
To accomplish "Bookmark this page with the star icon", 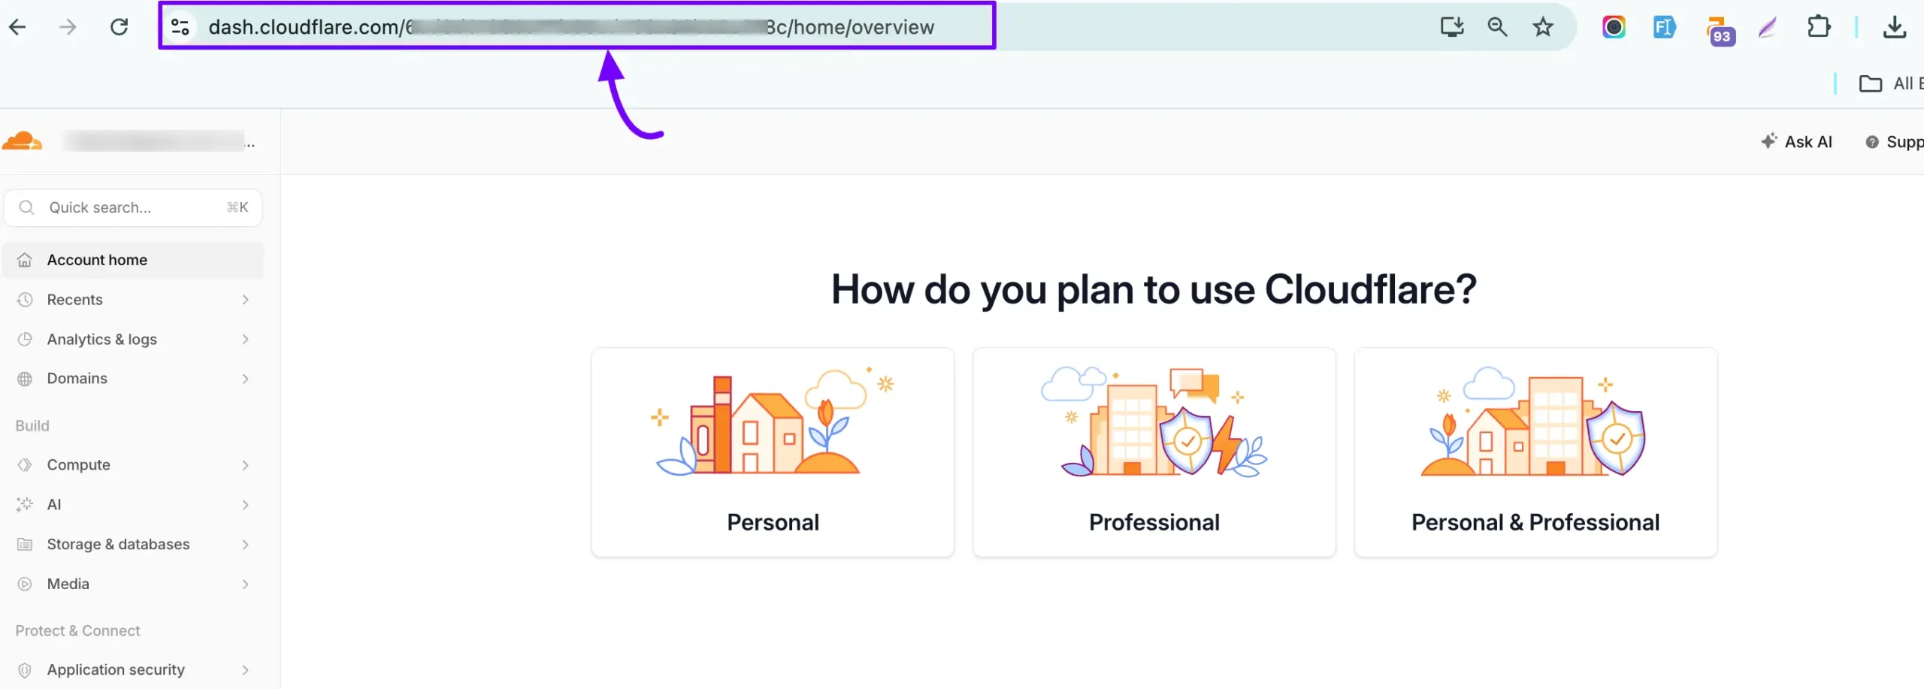I will (x=1542, y=27).
